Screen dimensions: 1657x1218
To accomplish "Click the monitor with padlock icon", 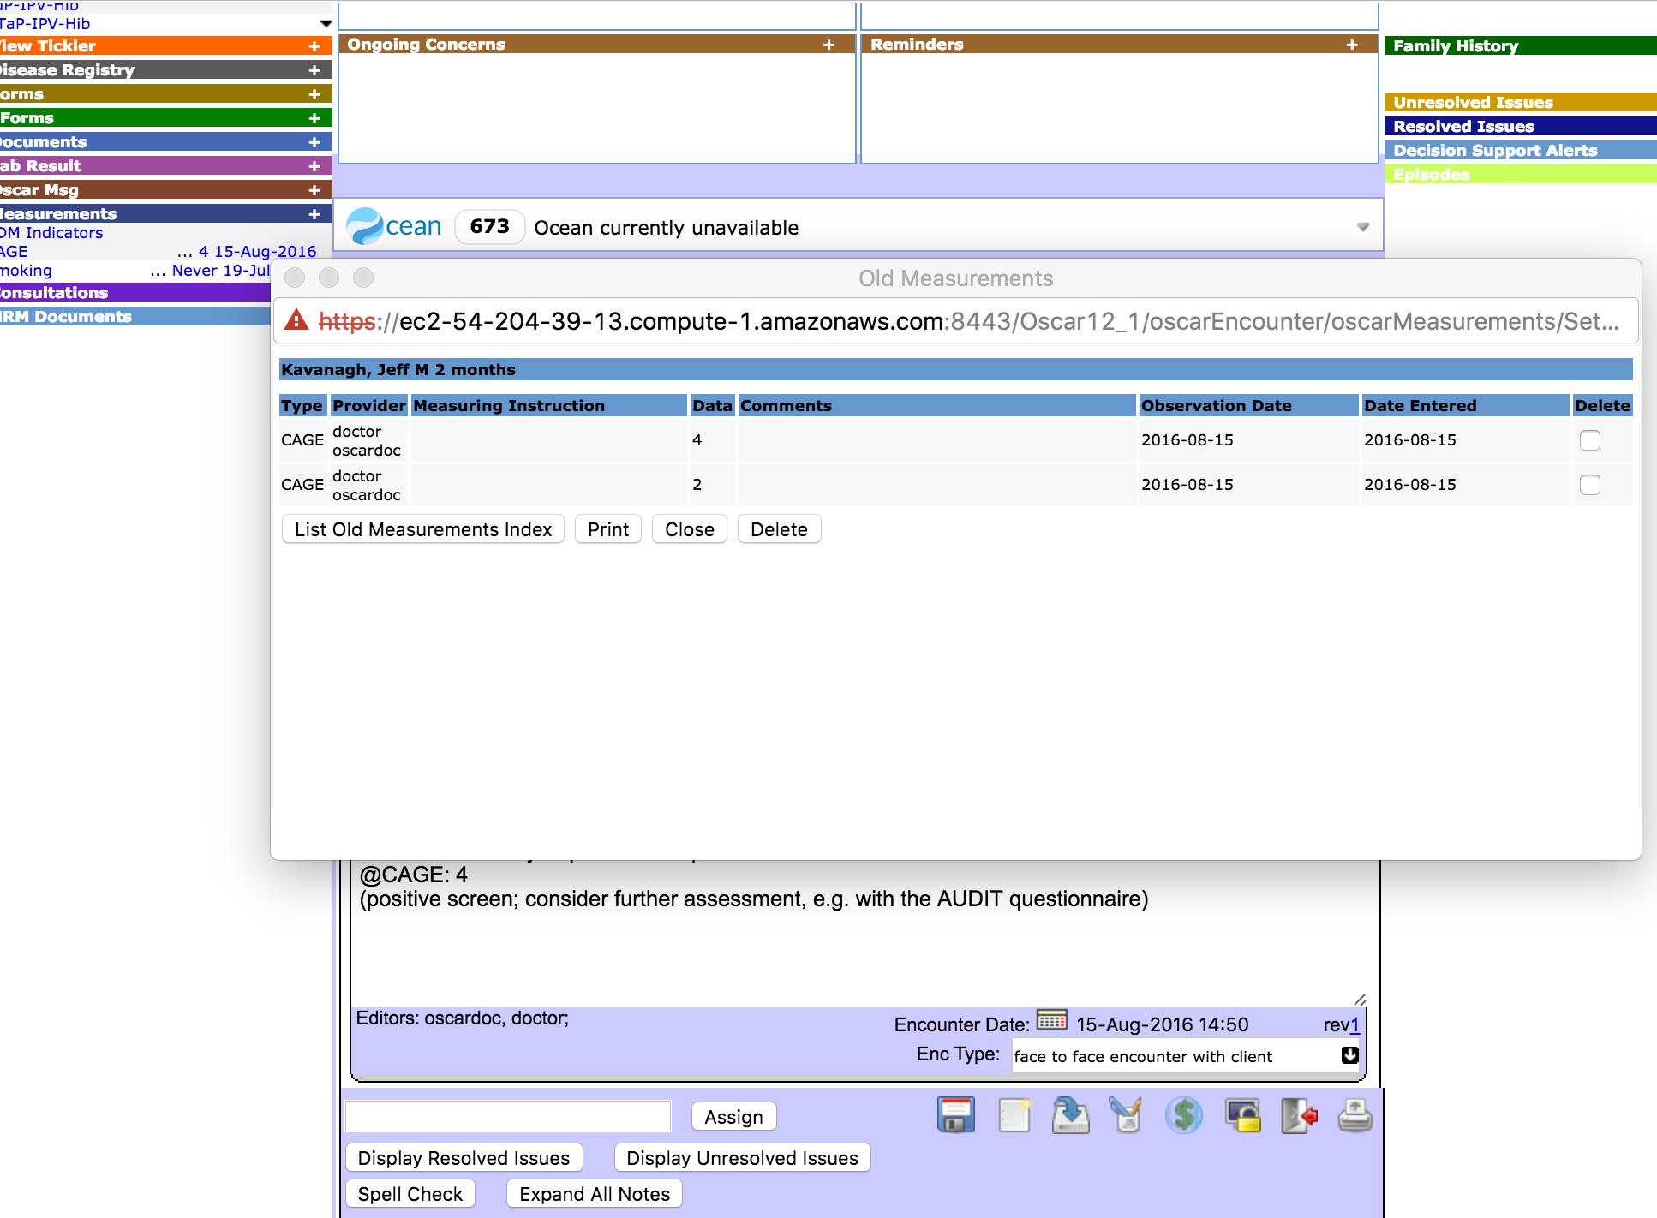I will (x=1242, y=1116).
